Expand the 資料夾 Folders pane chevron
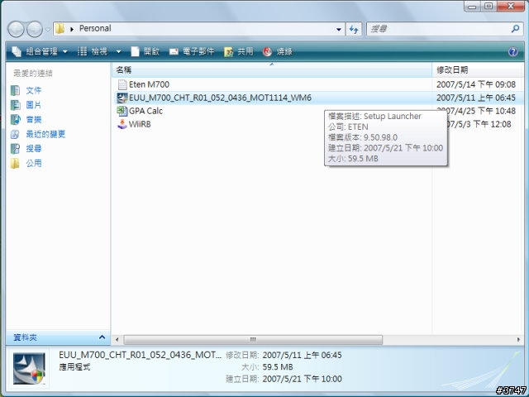 [x=102, y=337]
